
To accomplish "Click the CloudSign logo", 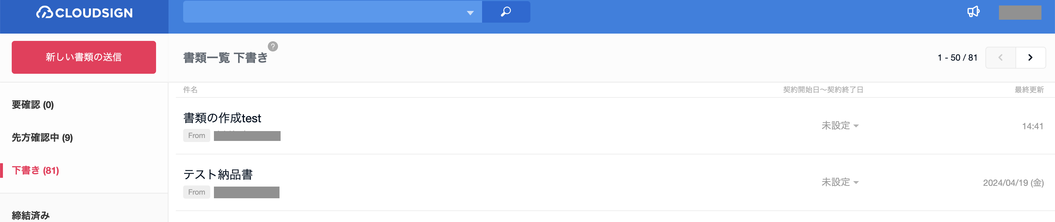I will (84, 13).
